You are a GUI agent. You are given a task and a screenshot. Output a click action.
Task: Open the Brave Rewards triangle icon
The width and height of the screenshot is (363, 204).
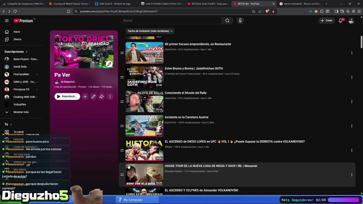pyautogui.click(x=273, y=11)
